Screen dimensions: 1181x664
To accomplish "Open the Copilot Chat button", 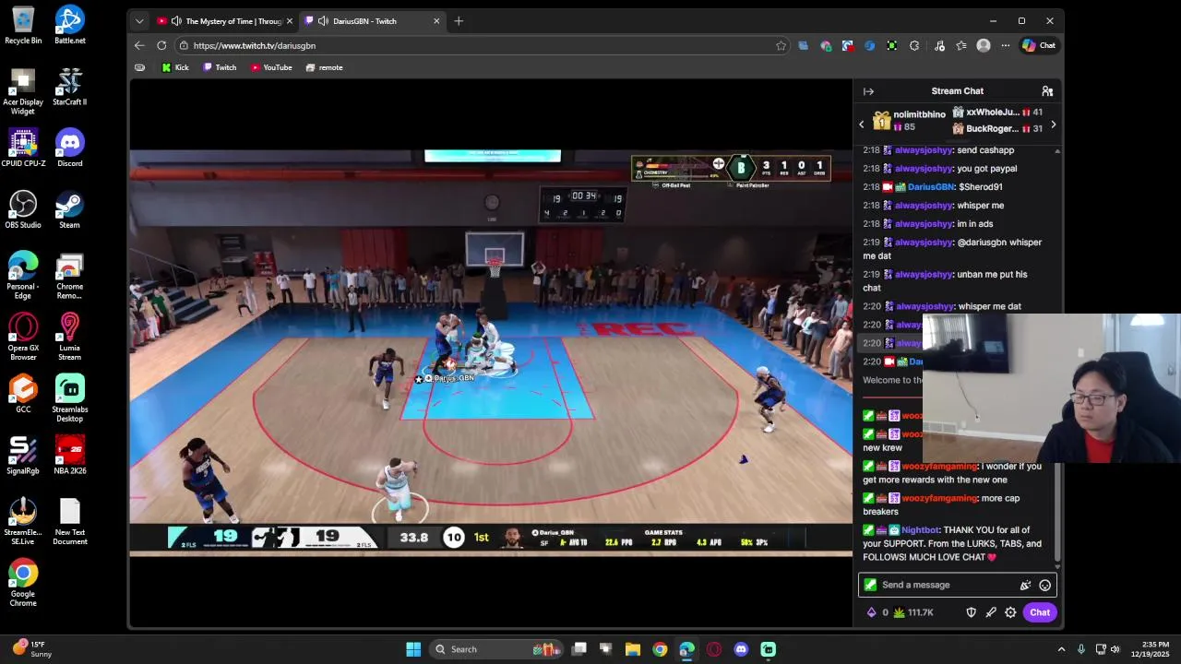I will click(x=1039, y=45).
